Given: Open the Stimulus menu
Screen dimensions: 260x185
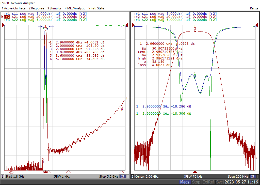Looking at the screenshot, I should (x=54, y=8).
